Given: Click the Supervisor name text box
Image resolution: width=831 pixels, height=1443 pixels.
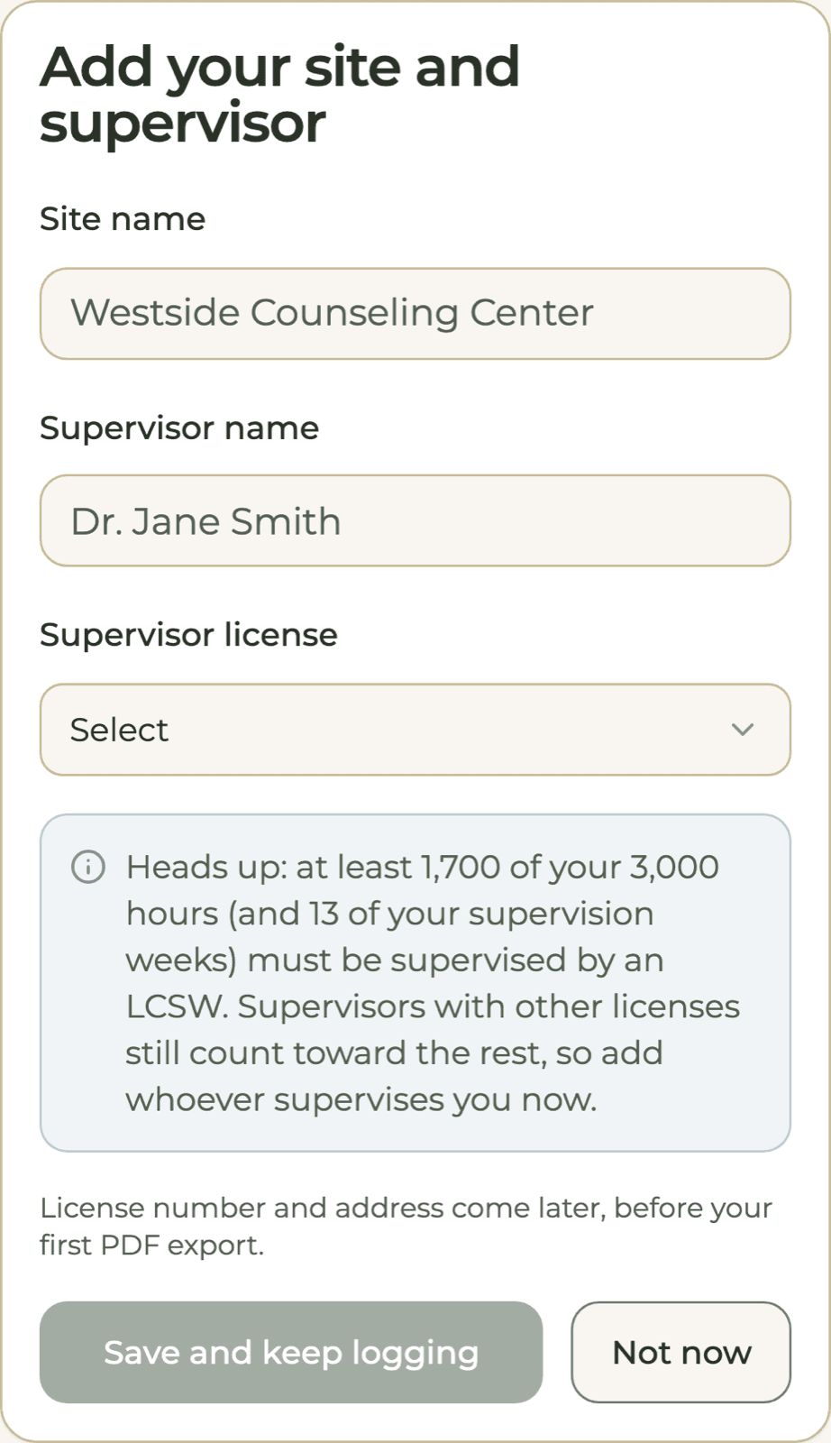Looking at the screenshot, I should (415, 521).
